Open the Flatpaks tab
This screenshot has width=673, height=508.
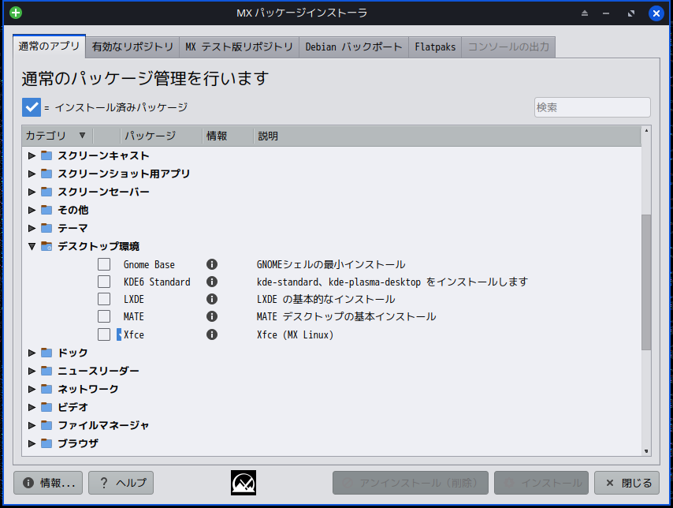point(435,47)
